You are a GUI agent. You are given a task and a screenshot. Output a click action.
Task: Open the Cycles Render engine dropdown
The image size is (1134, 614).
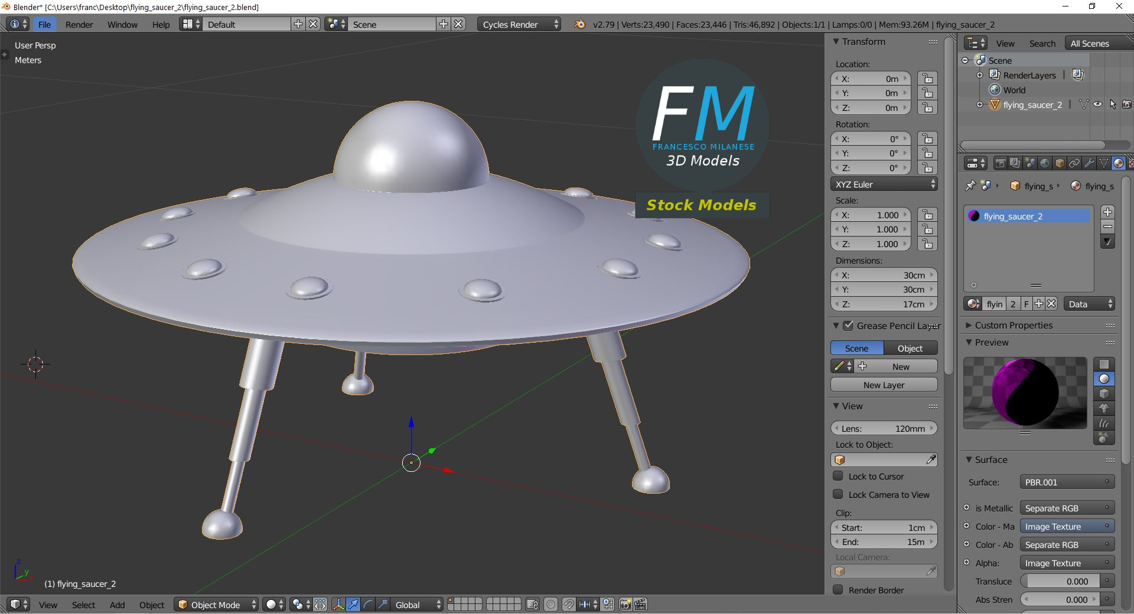click(519, 24)
